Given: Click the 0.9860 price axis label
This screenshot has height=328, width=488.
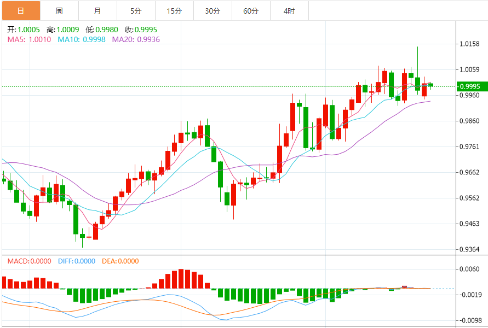Looking at the screenshot, I should (x=469, y=121).
